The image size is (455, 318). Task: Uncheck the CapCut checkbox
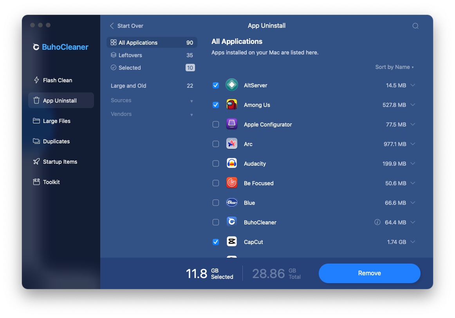coord(216,242)
